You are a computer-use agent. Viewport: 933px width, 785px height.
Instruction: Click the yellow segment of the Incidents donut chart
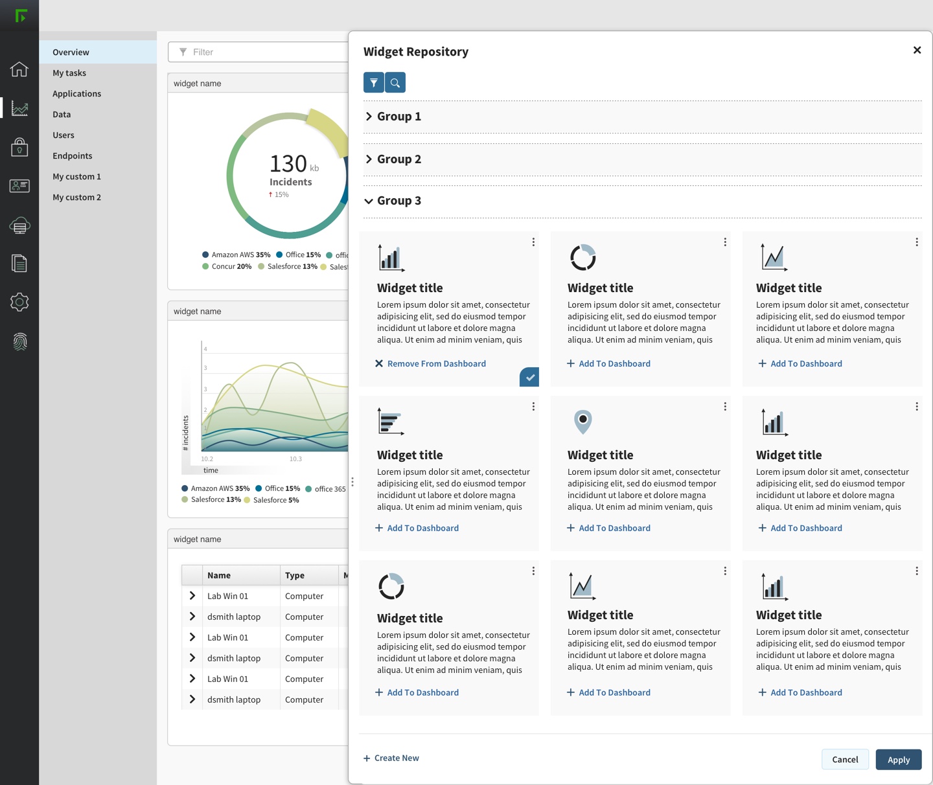click(328, 131)
